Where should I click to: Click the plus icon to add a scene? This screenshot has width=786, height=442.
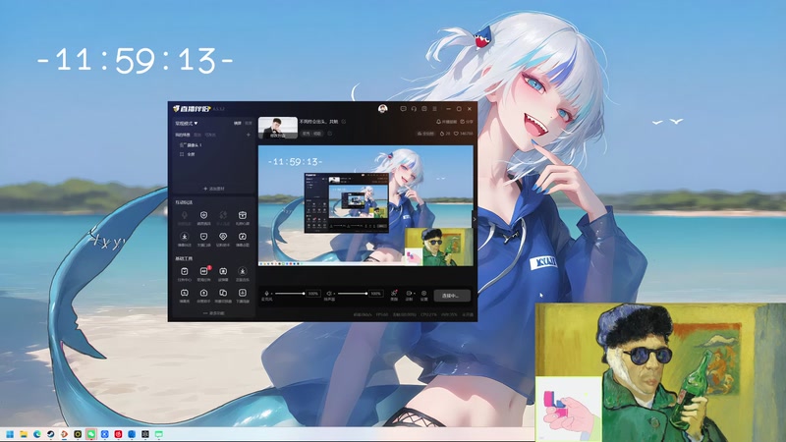tap(249, 135)
